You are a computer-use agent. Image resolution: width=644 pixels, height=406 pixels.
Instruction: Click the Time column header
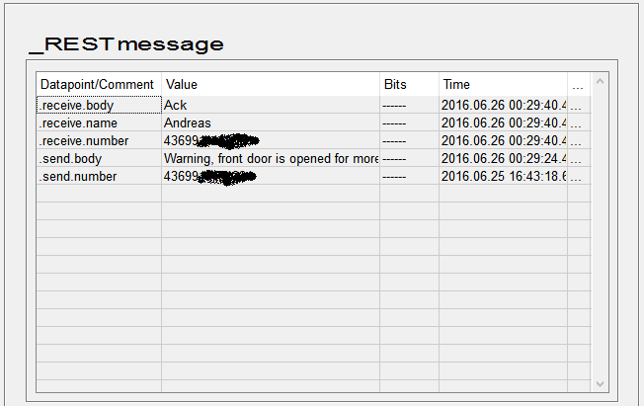(x=503, y=85)
